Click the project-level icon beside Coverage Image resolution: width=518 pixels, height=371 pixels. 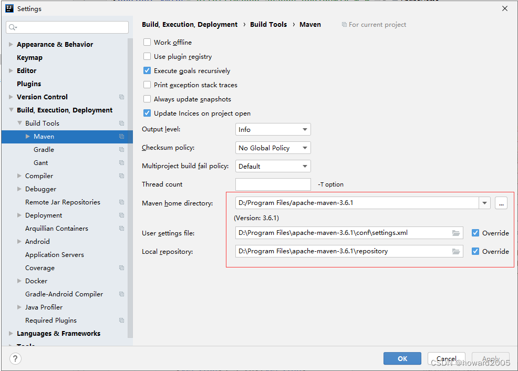pyautogui.click(x=121, y=268)
